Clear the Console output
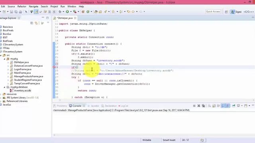The width and height of the screenshot is (255, 143). [209, 106]
